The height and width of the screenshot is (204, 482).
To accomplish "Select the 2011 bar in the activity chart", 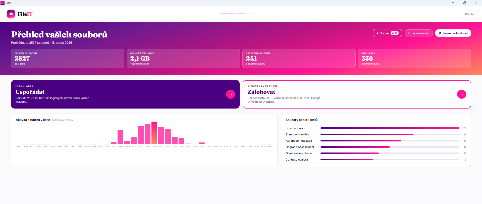I will [141, 135].
